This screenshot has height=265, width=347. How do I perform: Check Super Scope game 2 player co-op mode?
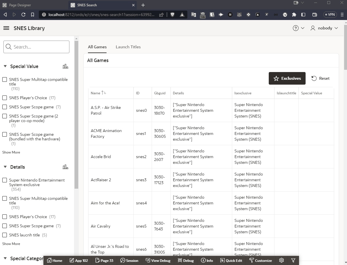[x=5, y=116]
